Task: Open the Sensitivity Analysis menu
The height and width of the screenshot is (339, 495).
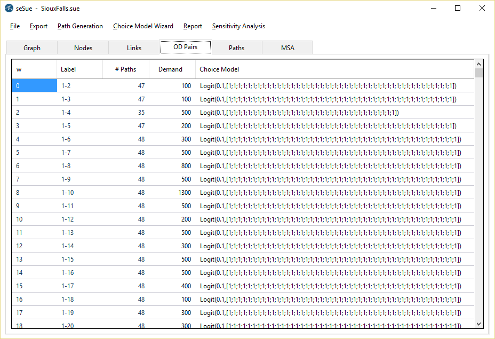Action: click(238, 26)
